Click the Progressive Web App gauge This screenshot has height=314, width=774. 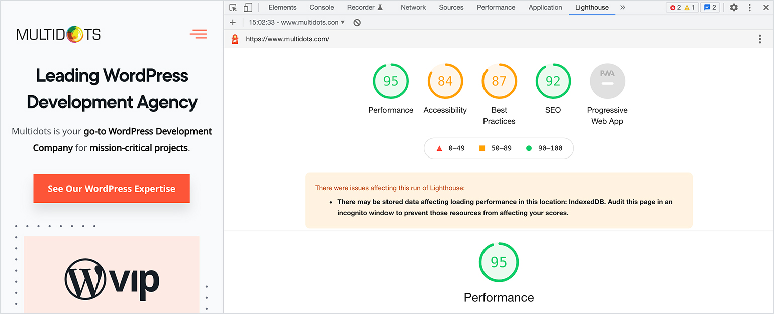[x=607, y=81]
